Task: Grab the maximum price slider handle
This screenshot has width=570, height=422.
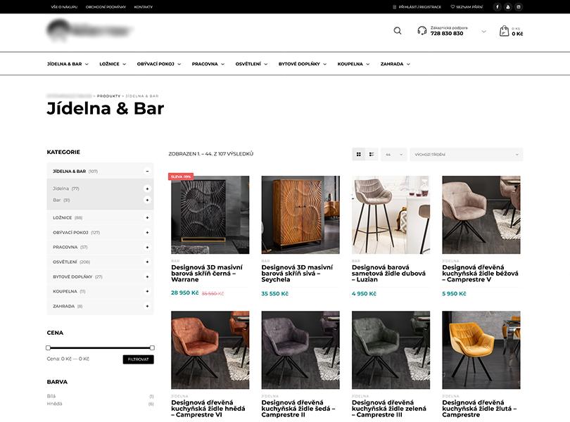Action: pyautogui.click(x=152, y=348)
